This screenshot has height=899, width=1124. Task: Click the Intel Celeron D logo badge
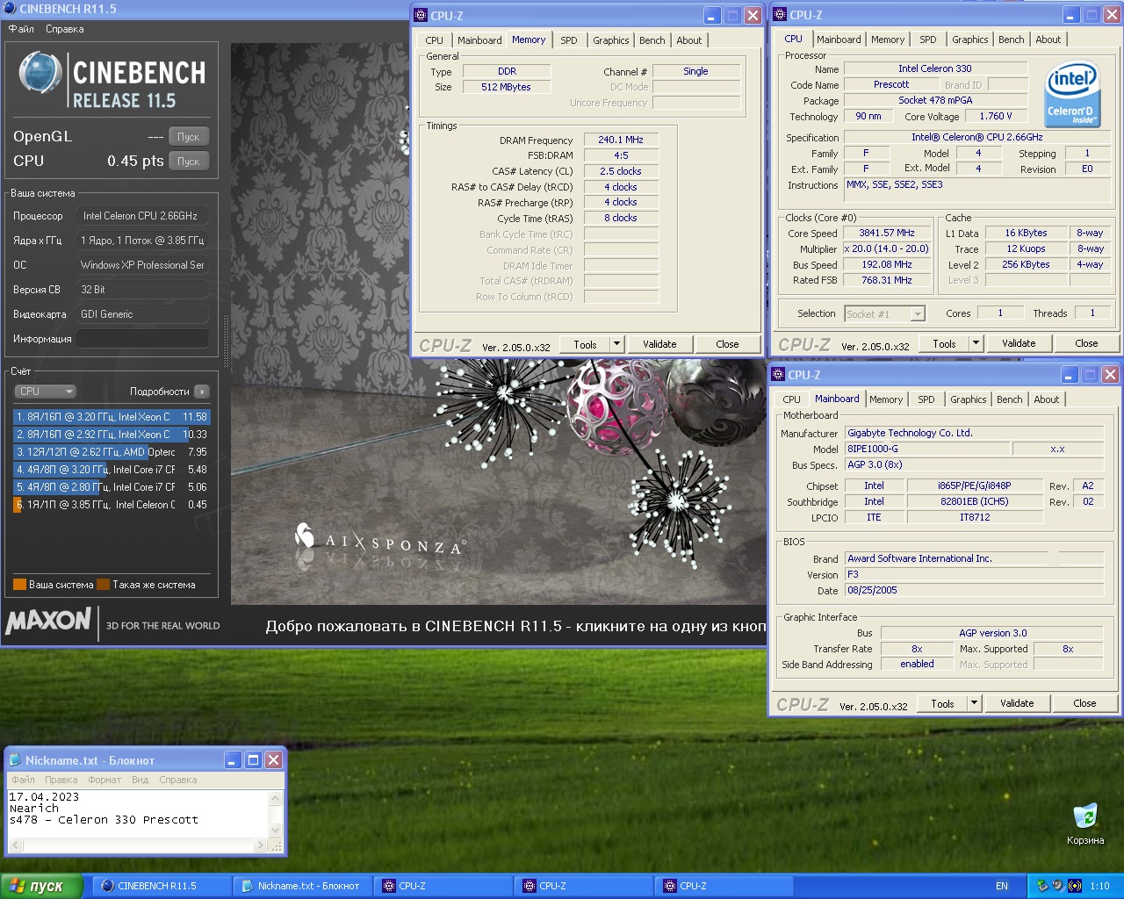pos(1072,94)
